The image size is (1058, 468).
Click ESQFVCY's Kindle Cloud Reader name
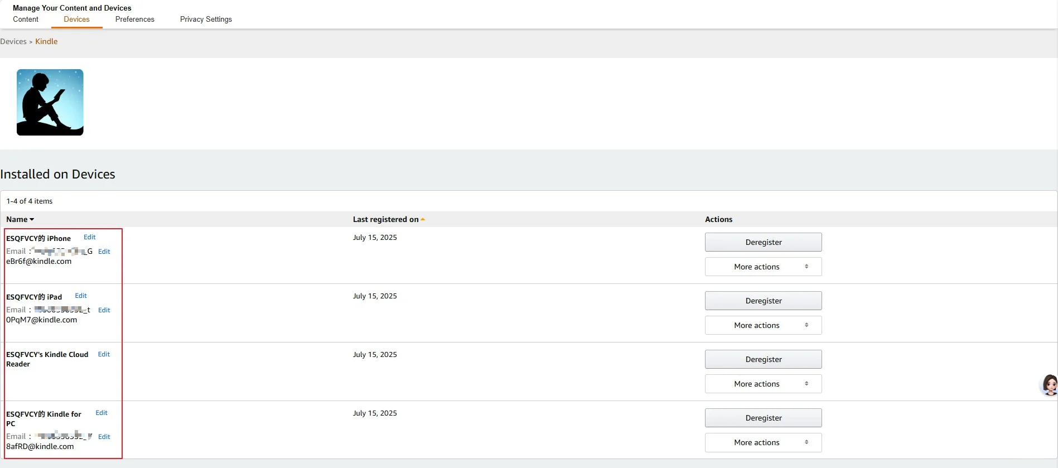tap(47, 359)
